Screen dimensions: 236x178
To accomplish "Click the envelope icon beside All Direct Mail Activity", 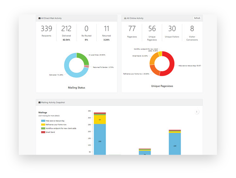I will point(39,18).
